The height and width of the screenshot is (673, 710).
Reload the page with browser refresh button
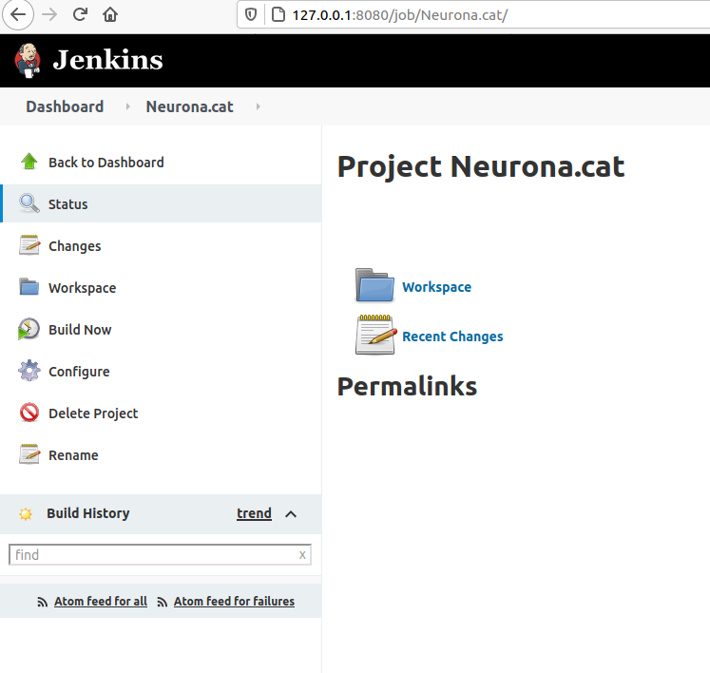pyautogui.click(x=80, y=15)
